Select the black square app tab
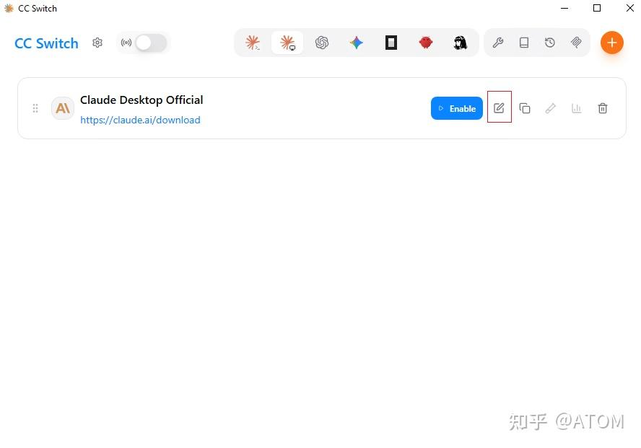This screenshot has width=641, height=448. tap(391, 43)
